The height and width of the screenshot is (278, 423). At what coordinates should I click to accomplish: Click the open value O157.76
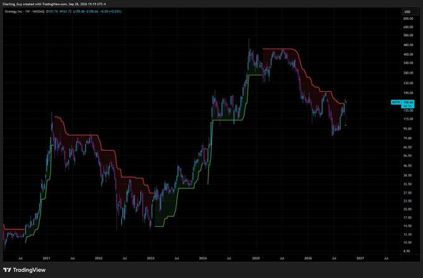pyautogui.click(x=52, y=12)
